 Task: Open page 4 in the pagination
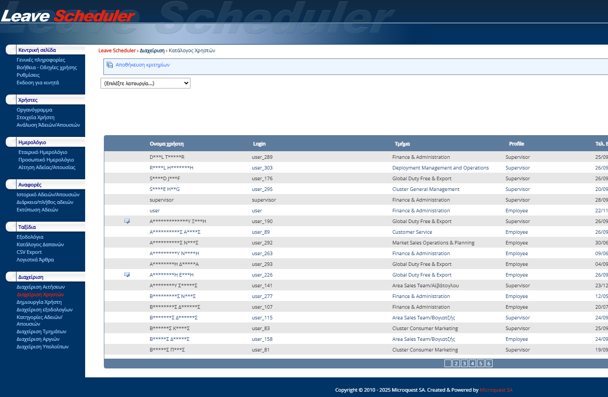coord(472,364)
